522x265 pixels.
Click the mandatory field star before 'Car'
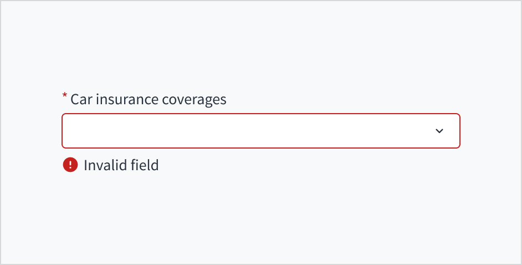tap(64, 97)
